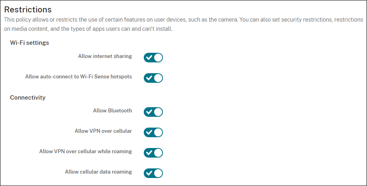Viewport: 367px width, 186px height.
Task: Select "Allow VPN over cellular while roaming" label
Action: click(x=85, y=152)
